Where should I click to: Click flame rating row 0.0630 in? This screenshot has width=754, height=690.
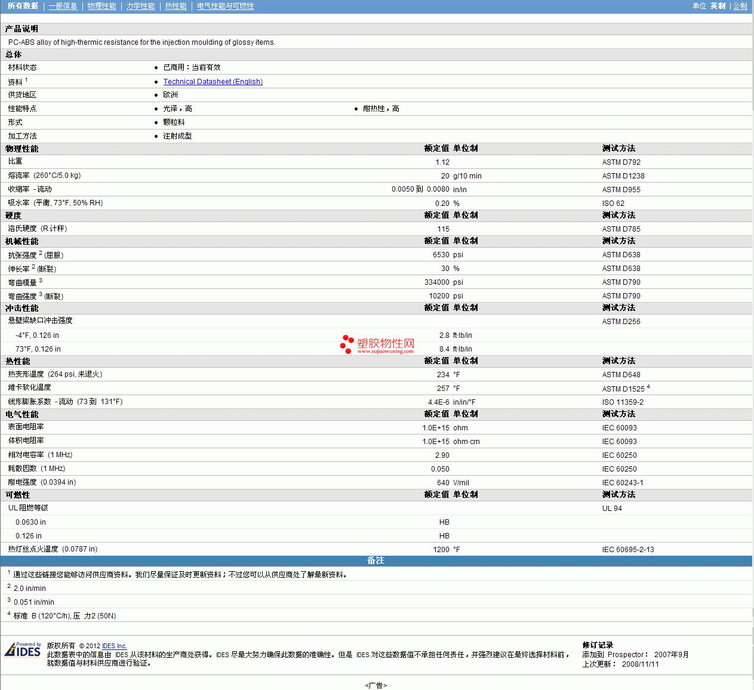click(30, 522)
